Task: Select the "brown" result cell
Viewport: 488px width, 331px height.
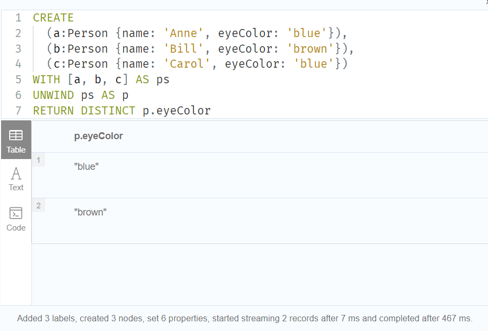Action: click(90, 212)
